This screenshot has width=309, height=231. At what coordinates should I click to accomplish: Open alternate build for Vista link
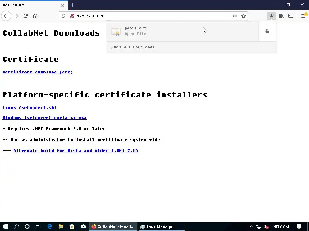tap(76, 150)
